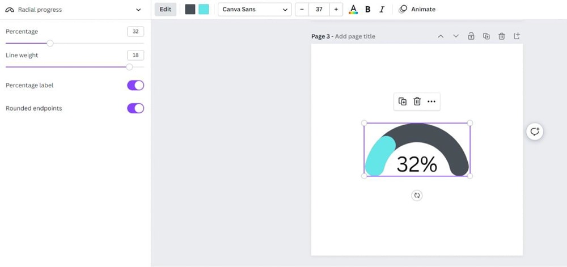Delete Page 3 with the trash icon

pyautogui.click(x=502, y=36)
